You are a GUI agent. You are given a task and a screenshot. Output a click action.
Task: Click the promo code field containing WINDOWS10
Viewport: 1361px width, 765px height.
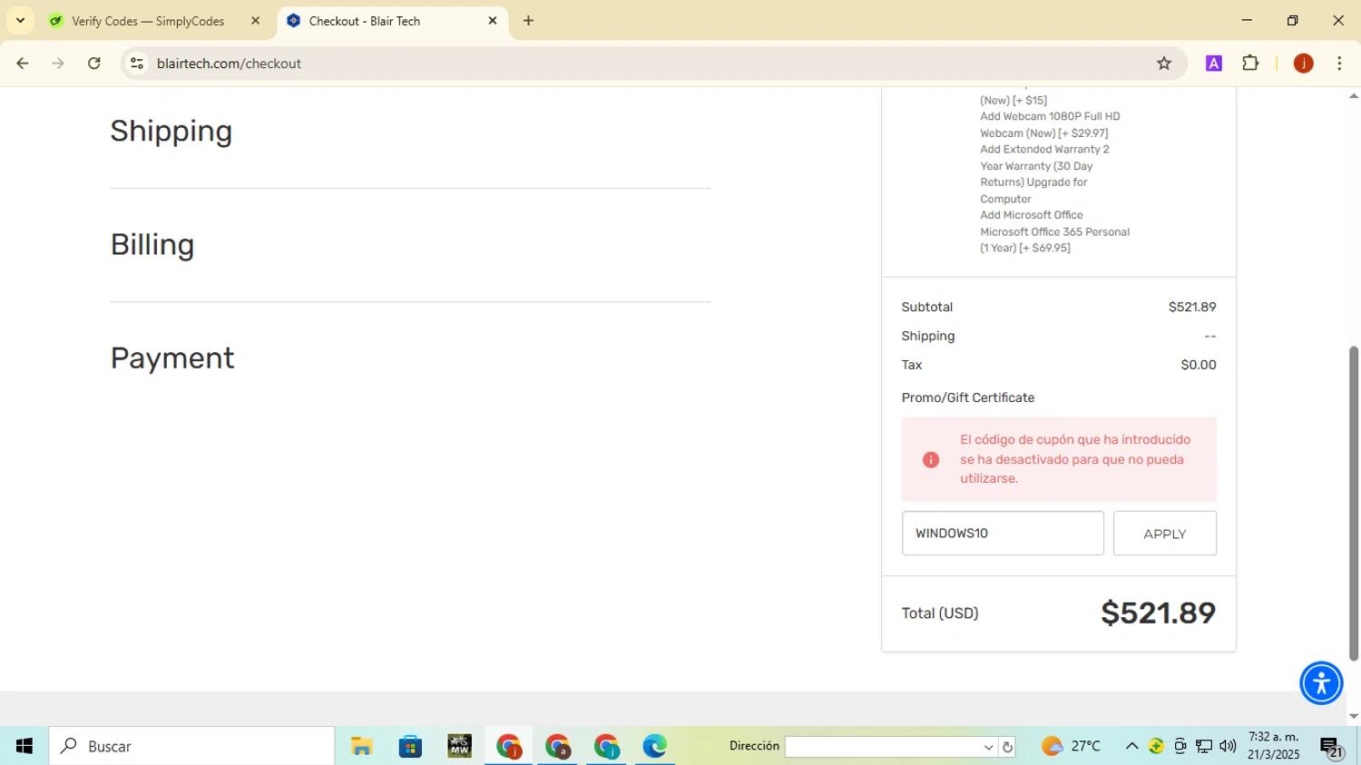(x=1003, y=534)
